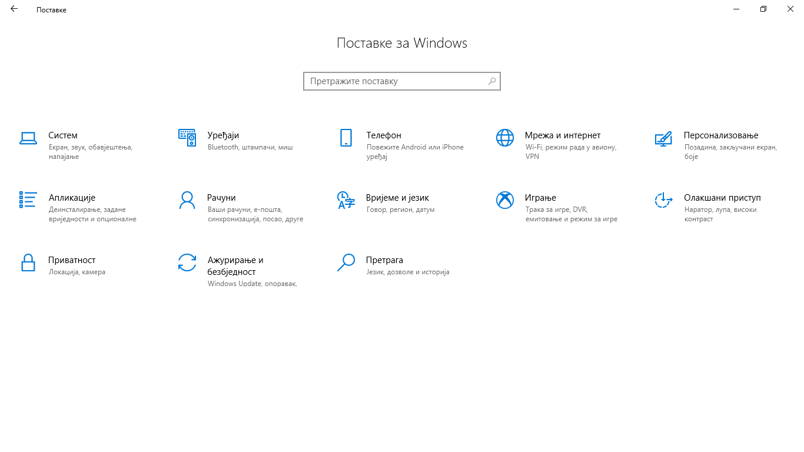Open the Рачуни title

pos(221,198)
